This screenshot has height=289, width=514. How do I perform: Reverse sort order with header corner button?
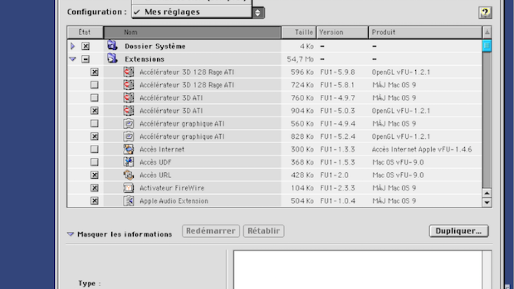tap(487, 32)
